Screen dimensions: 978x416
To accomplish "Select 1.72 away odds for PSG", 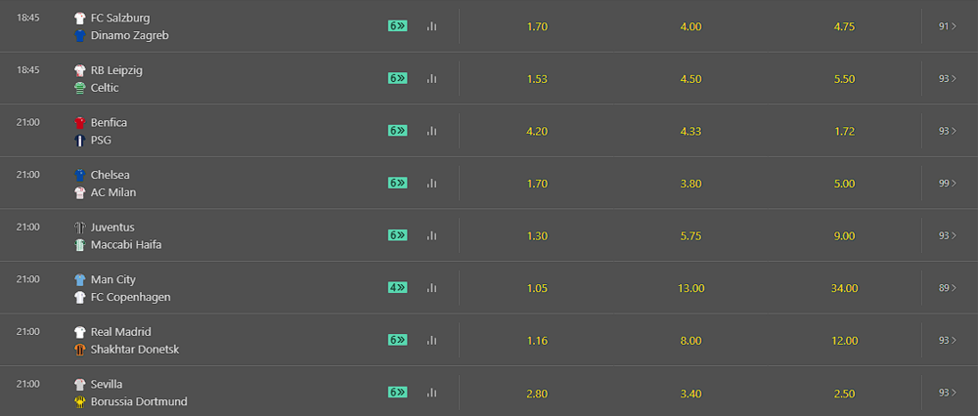I will [x=845, y=132].
